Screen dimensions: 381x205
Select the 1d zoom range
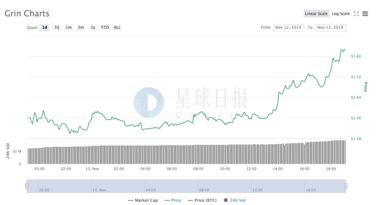point(44,28)
